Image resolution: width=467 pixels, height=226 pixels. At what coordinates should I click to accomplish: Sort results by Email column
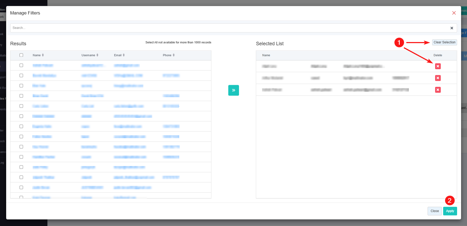point(119,55)
